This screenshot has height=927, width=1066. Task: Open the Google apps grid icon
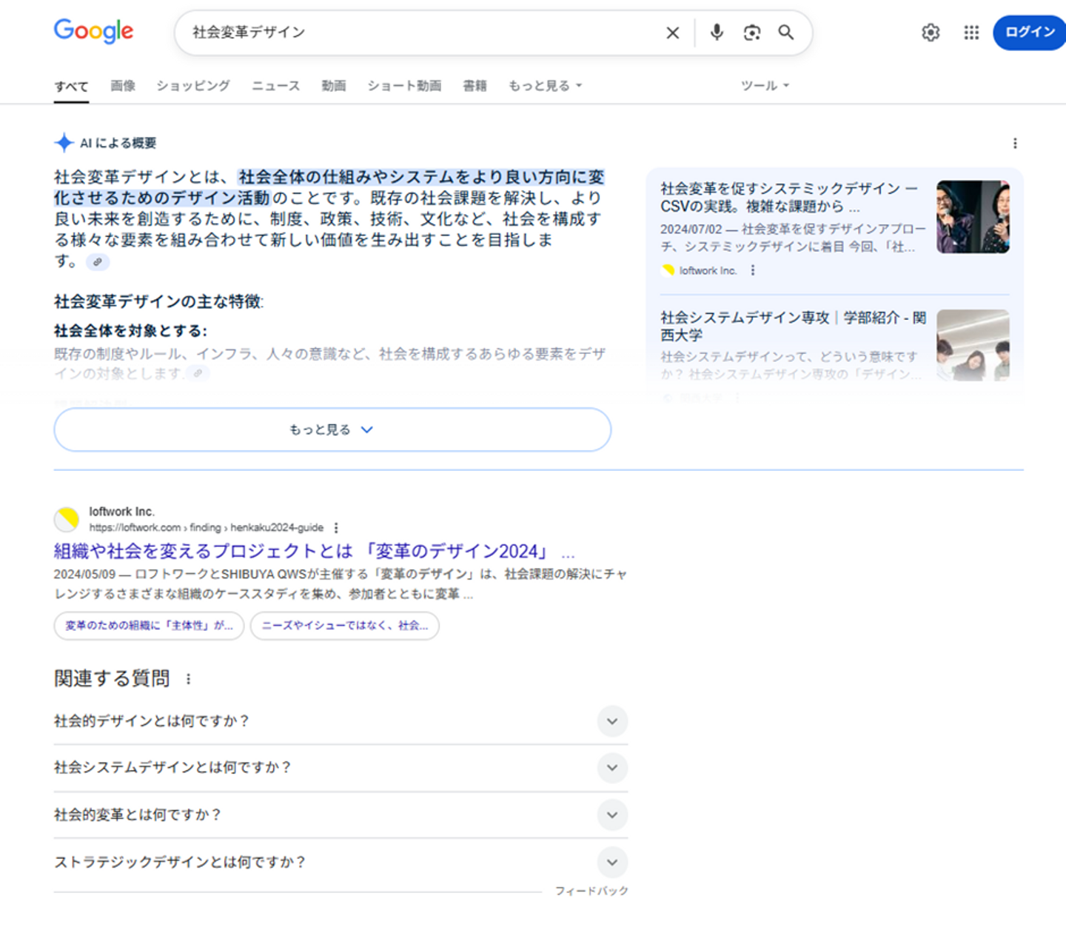click(971, 33)
